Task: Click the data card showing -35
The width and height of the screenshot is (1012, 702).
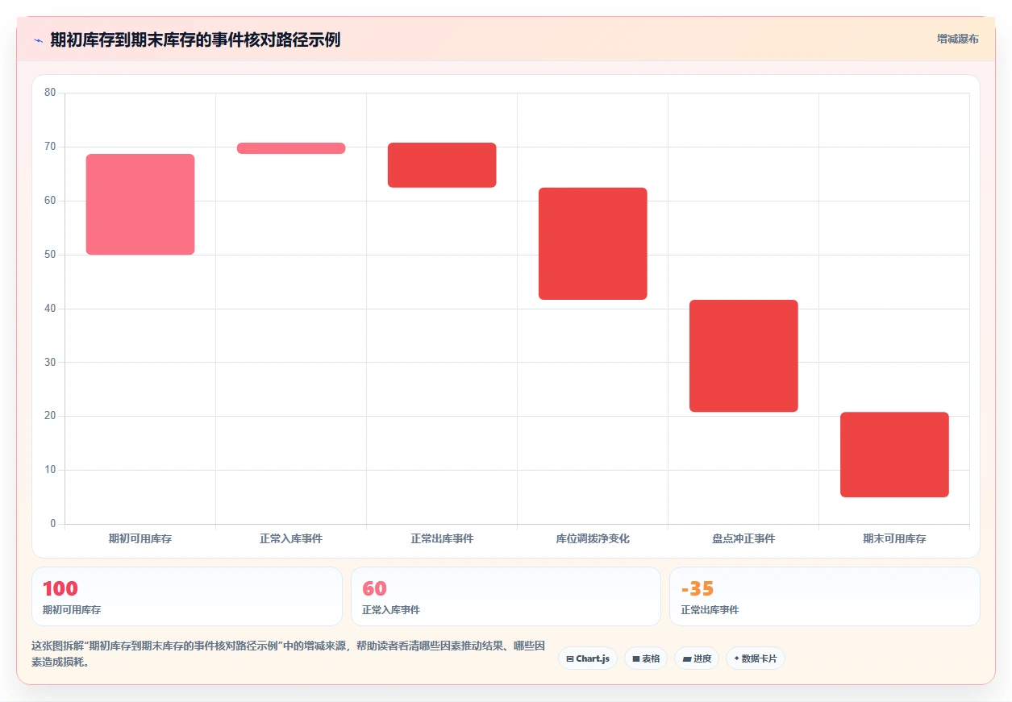Action: 825,596
